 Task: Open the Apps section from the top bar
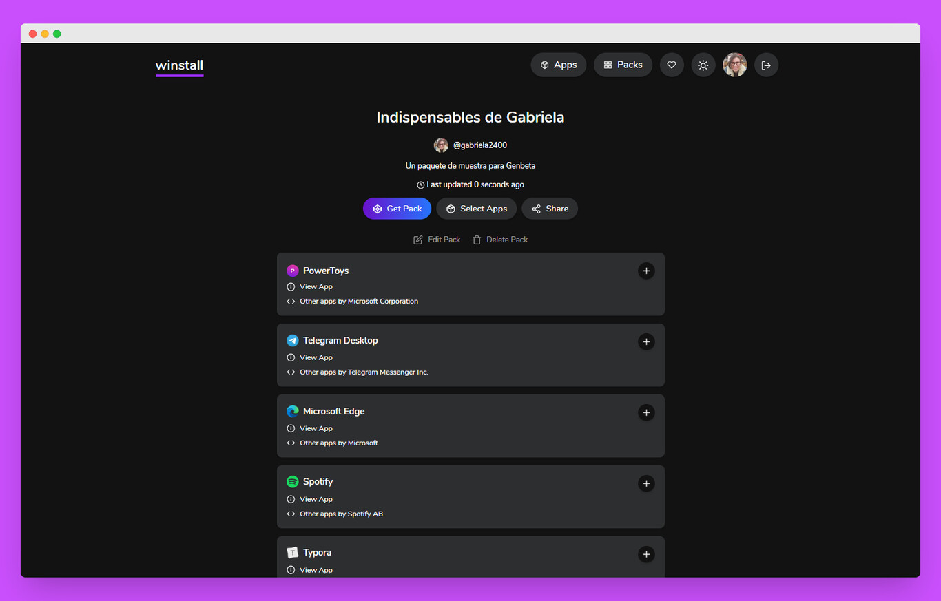click(x=558, y=64)
